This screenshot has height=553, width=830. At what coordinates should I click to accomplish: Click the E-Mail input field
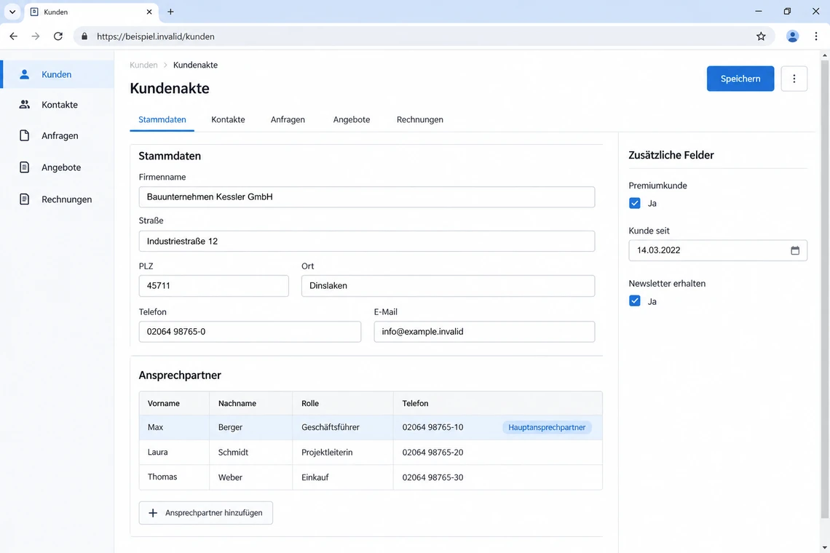click(x=484, y=332)
